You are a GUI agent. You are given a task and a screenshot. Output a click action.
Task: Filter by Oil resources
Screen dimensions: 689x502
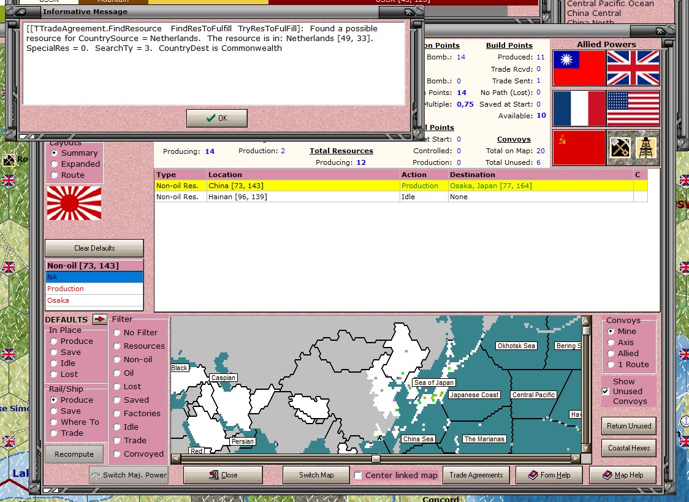[x=117, y=373]
